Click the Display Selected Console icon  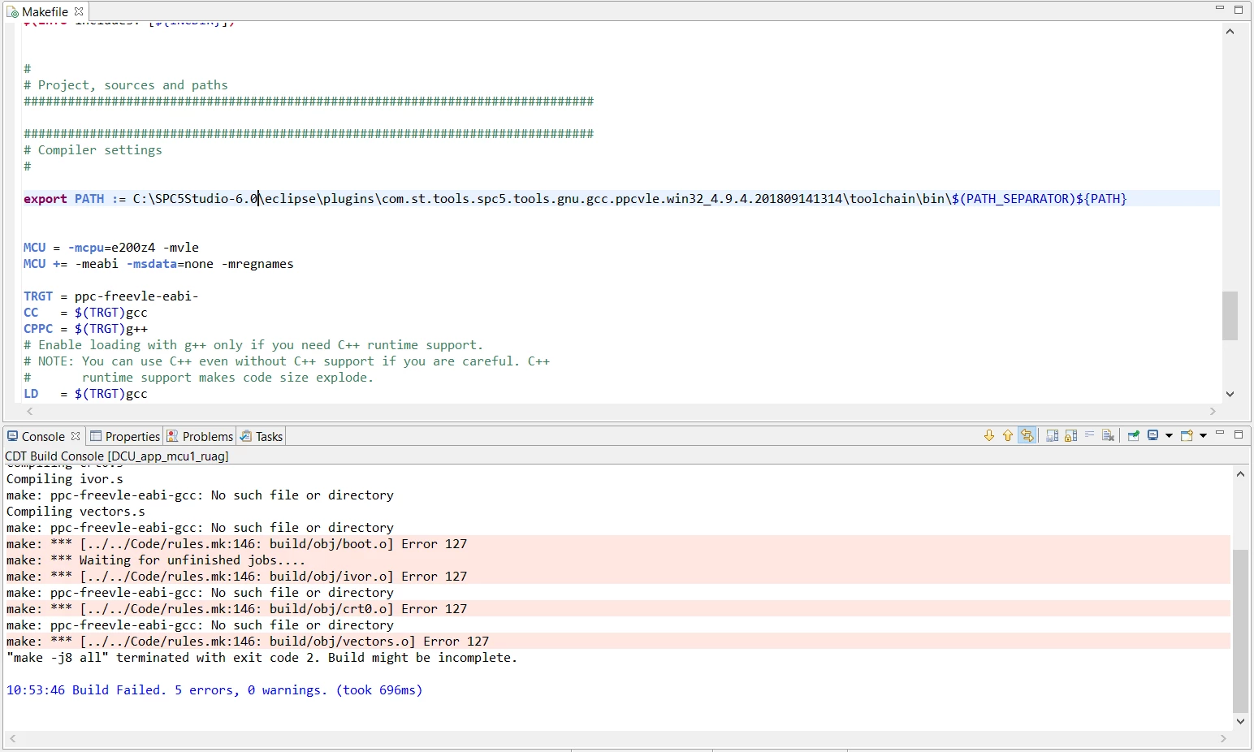point(1153,435)
